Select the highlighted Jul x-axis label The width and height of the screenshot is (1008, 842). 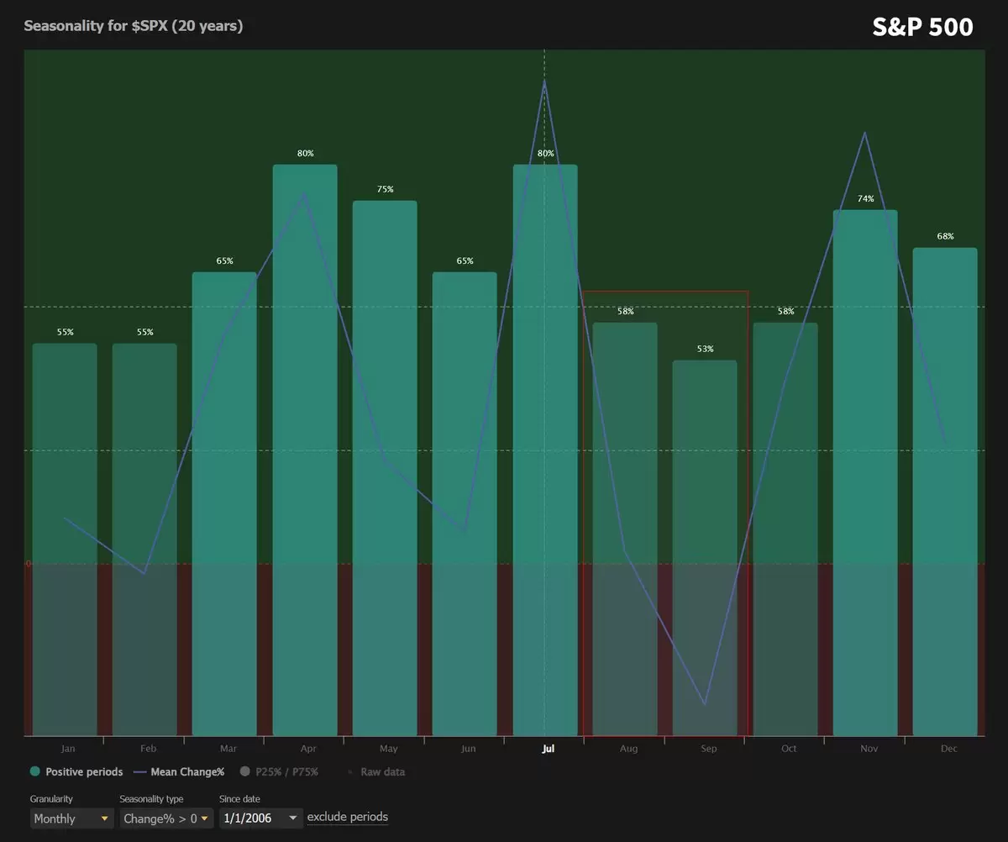(549, 749)
